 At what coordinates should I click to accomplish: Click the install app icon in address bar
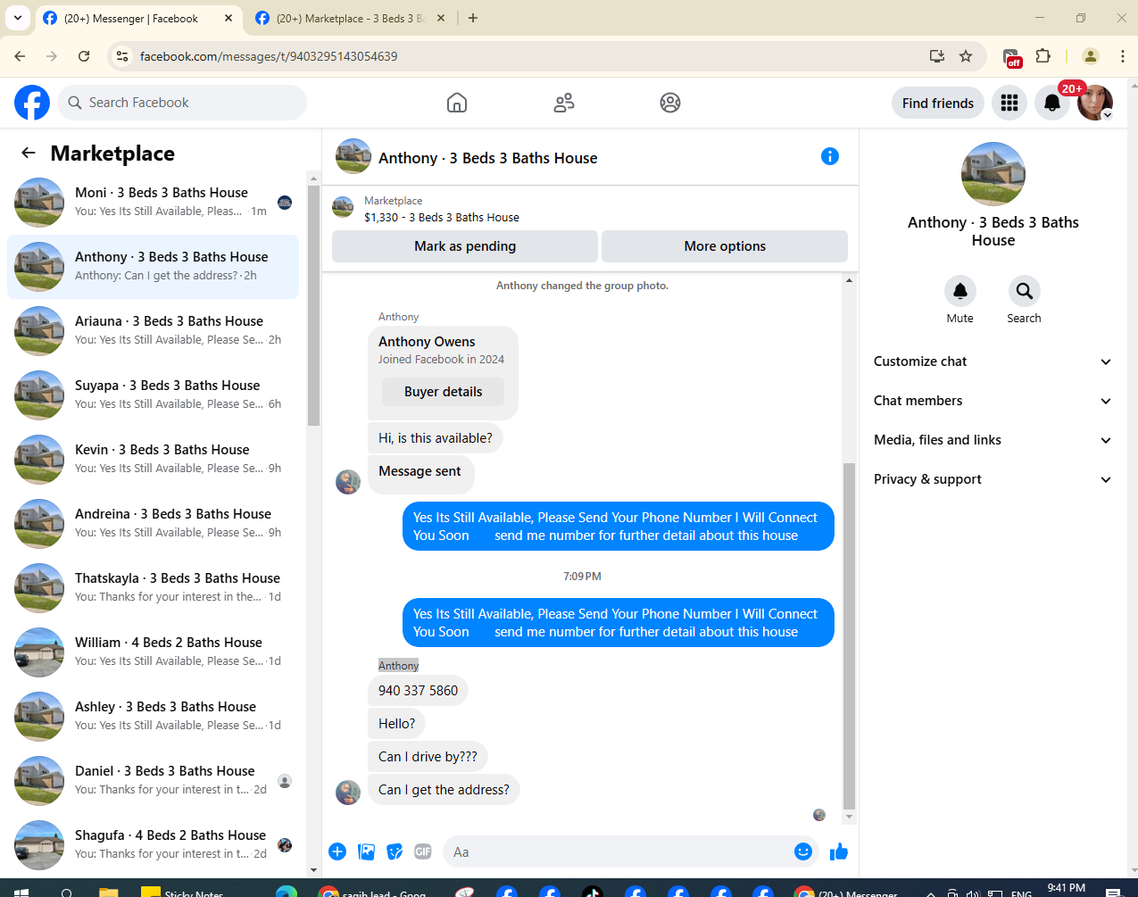click(x=937, y=56)
